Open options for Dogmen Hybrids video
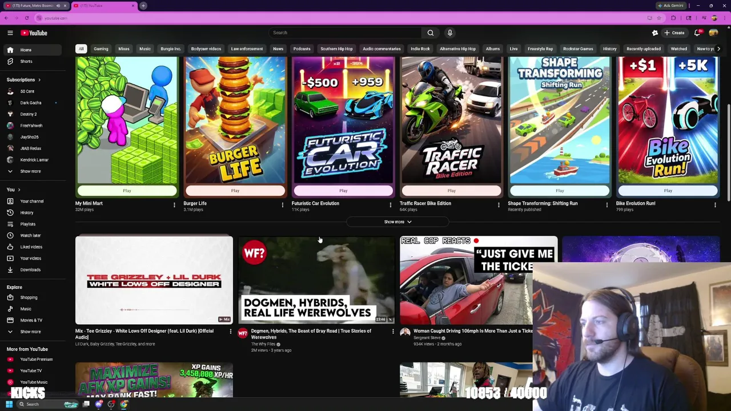The width and height of the screenshot is (731, 411). pyautogui.click(x=393, y=332)
